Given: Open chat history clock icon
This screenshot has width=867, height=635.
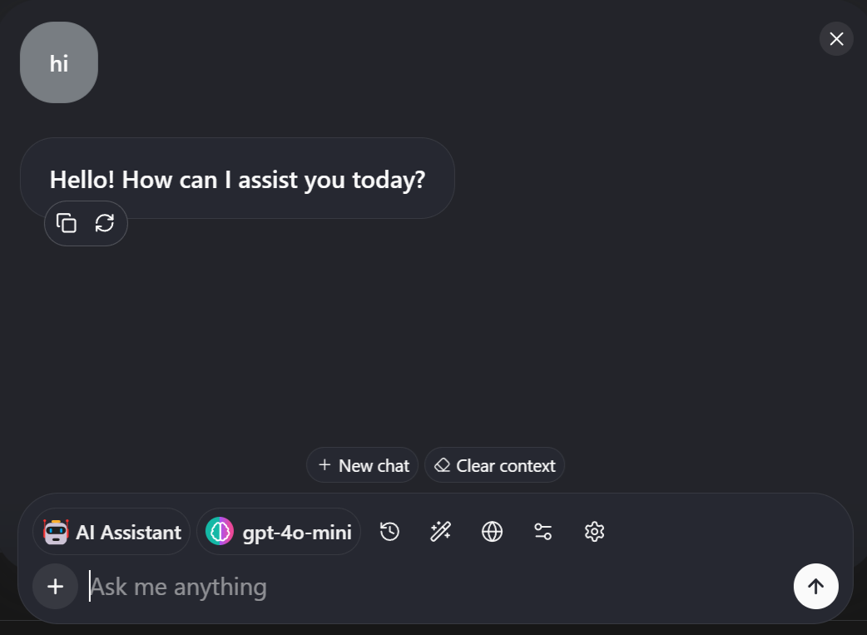Looking at the screenshot, I should coord(390,532).
